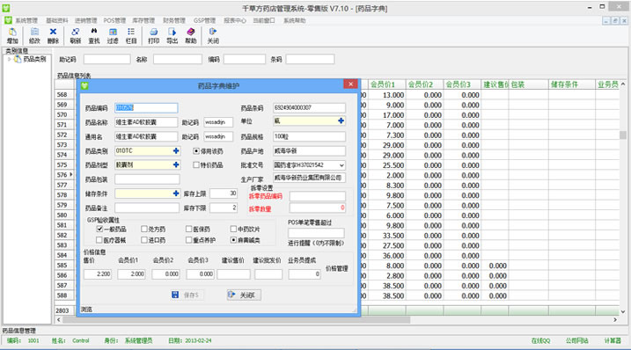The width and height of the screenshot is (631, 350).
Task: Open the 公司网站 status bar link
Action: click(x=576, y=340)
